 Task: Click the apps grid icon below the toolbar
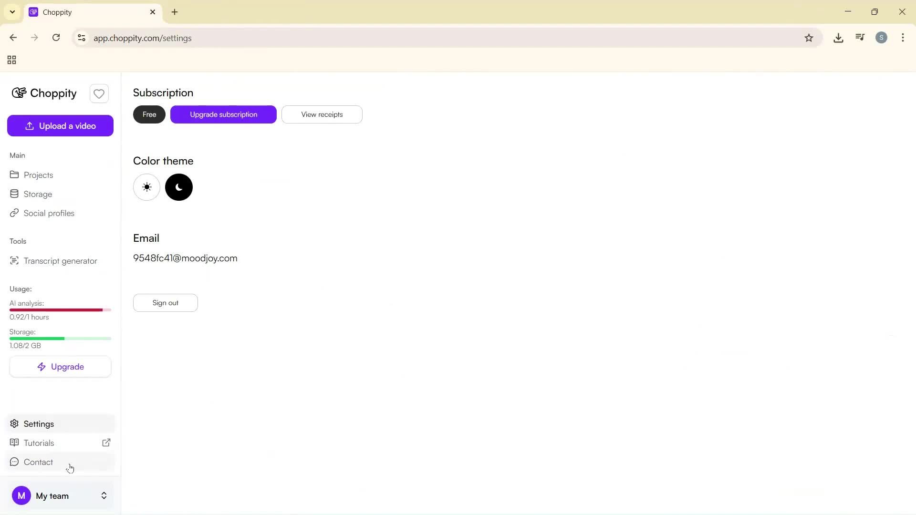click(x=10, y=60)
